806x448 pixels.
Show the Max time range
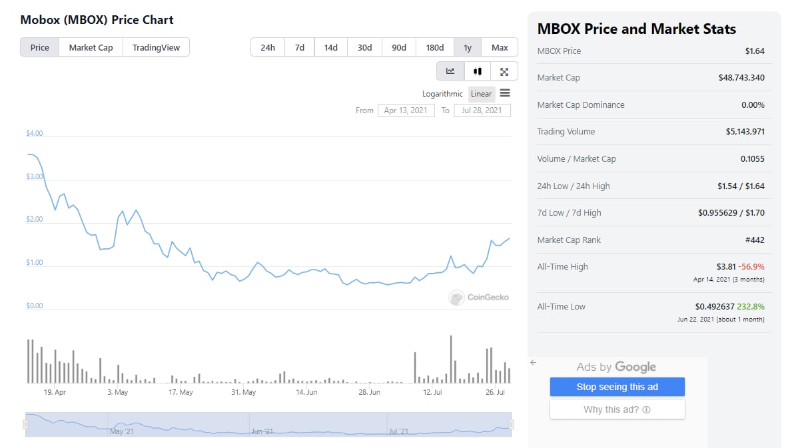500,47
